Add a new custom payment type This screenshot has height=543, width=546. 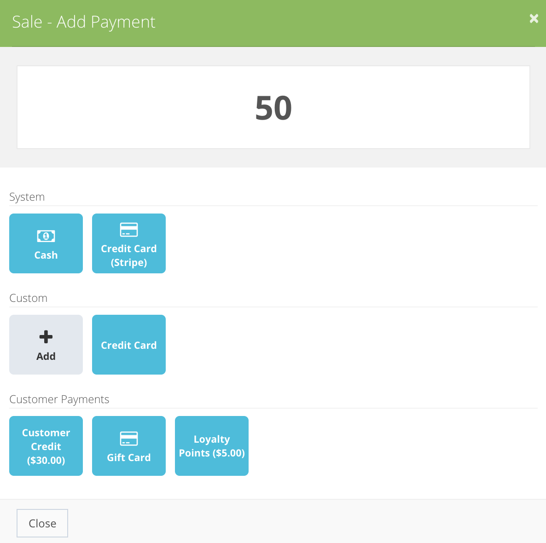coord(46,345)
